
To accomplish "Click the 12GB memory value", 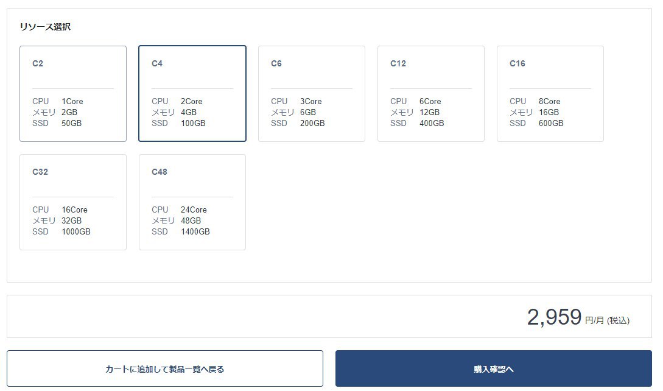I will [429, 112].
